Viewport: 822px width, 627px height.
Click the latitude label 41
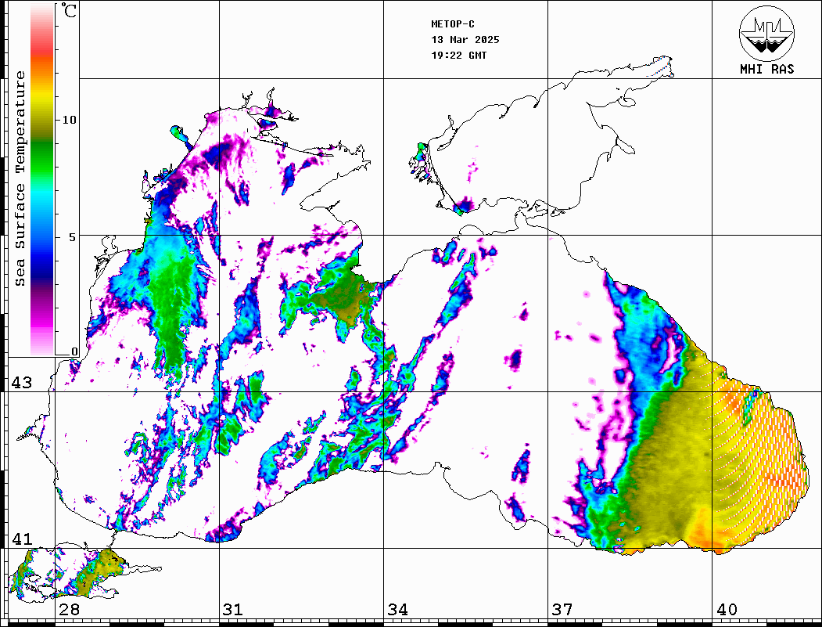(x=20, y=539)
